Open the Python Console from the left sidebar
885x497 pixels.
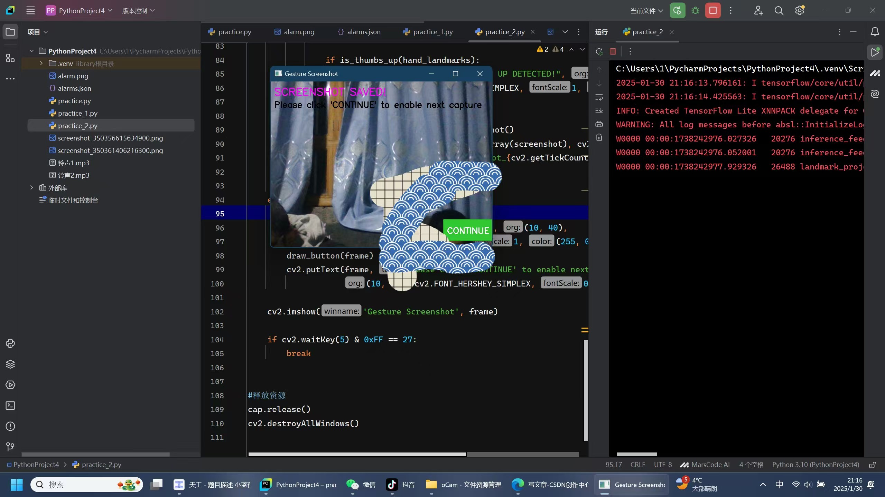(10, 343)
